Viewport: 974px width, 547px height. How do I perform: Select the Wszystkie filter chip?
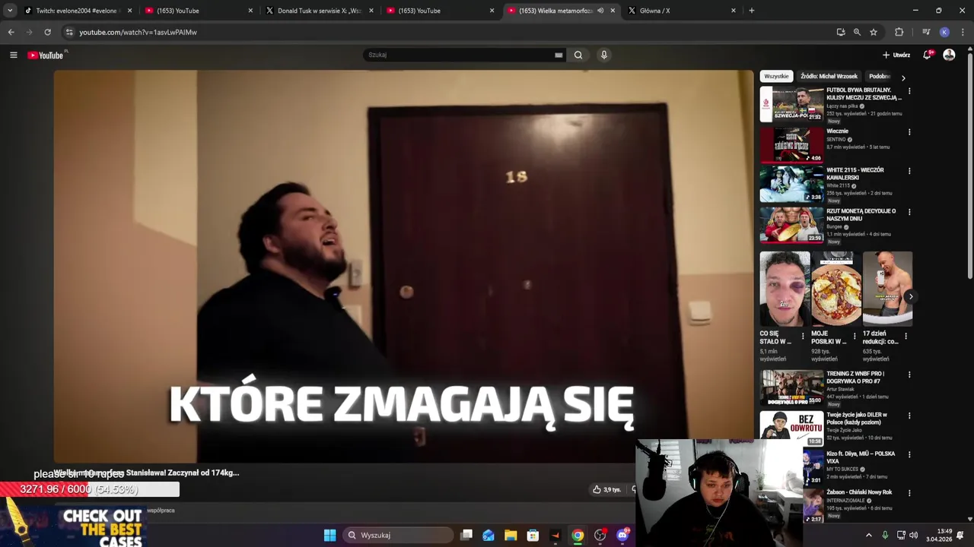(x=776, y=76)
